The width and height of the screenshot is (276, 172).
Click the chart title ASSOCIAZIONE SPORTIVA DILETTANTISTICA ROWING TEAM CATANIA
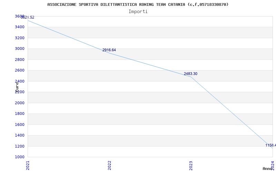(x=138, y=4)
